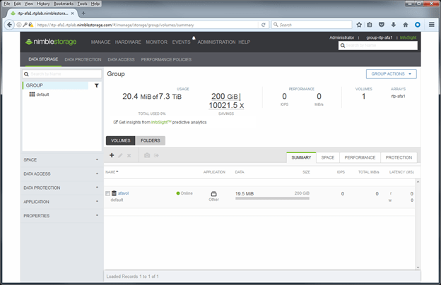Click the site information icon in address bar
Viewport: 441px width, 285px height.
pyautogui.click(x=19, y=25)
